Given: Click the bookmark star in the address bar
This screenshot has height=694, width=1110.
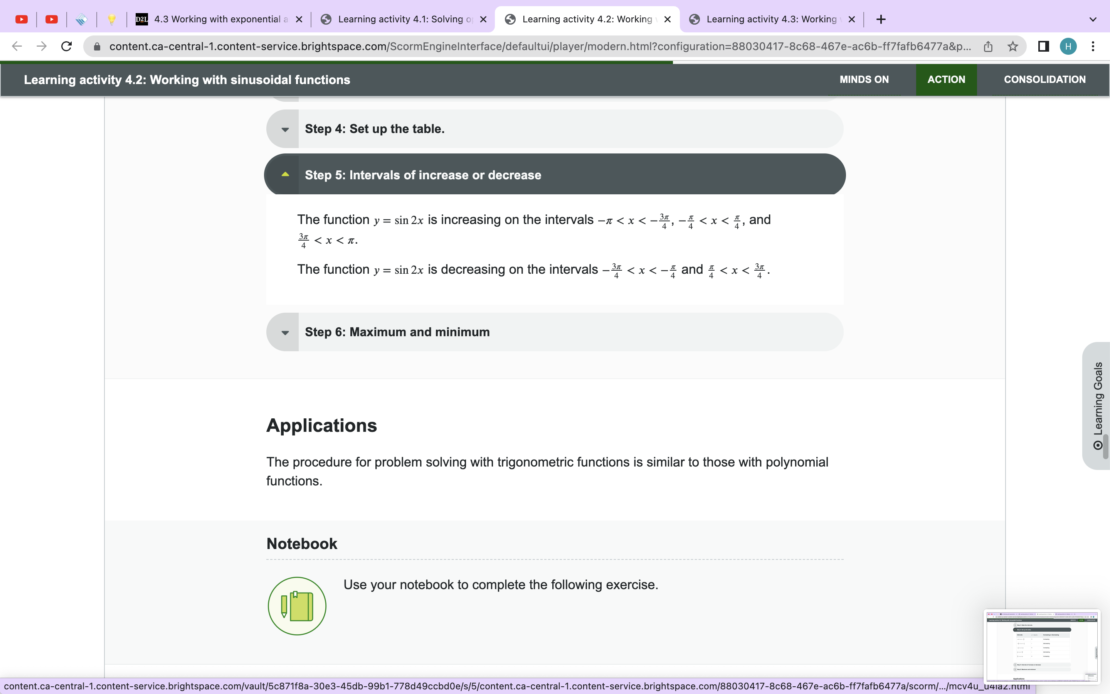Looking at the screenshot, I should (x=1012, y=46).
